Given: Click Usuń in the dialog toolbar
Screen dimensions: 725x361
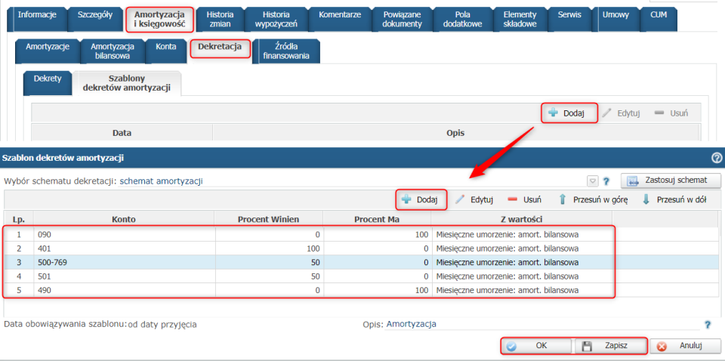Looking at the screenshot, I should click(524, 199).
